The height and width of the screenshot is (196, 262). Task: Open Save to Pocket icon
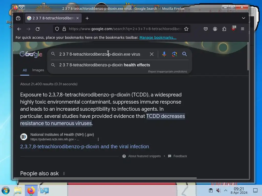point(206,29)
